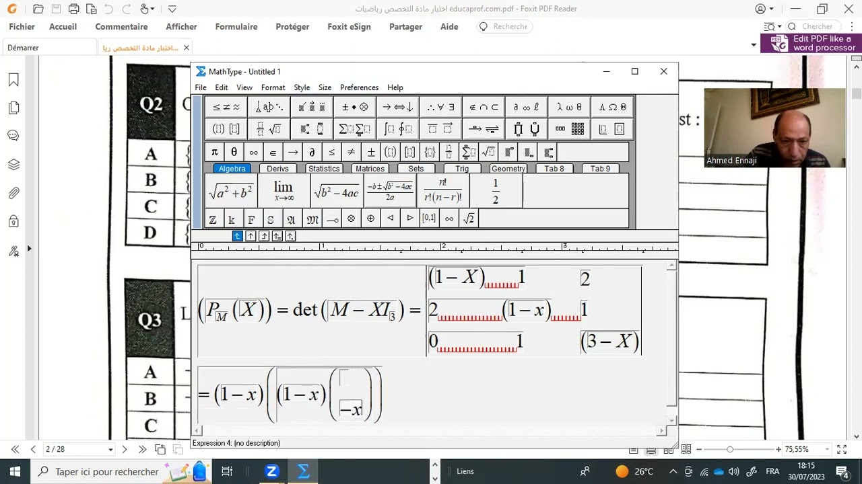862x484 pixels.
Task: Insert square root of a²+b² expression
Action: (x=231, y=192)
